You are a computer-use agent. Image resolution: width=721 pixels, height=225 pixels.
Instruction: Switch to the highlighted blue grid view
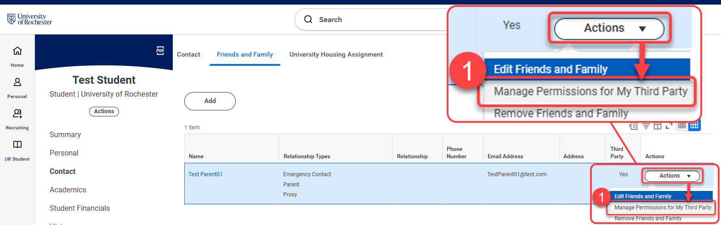[x=694, y=125]
